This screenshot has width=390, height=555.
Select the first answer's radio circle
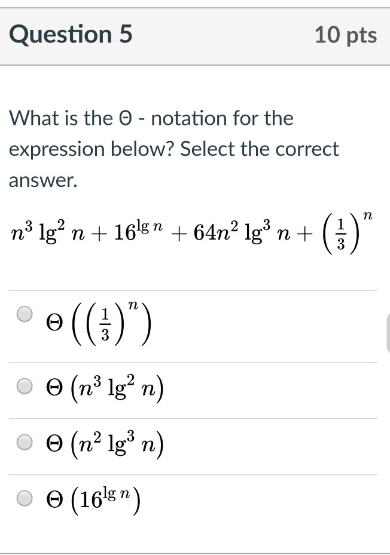click(x=24, y=314)
